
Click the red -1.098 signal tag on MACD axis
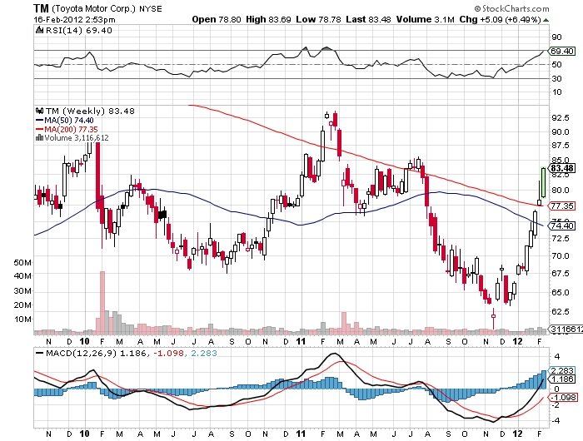pos(563,397)
